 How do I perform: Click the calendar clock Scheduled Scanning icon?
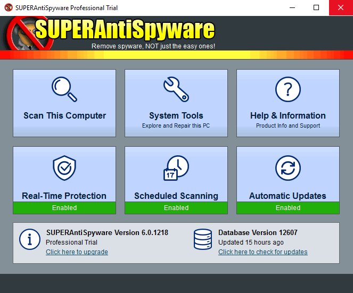point(176,168)
